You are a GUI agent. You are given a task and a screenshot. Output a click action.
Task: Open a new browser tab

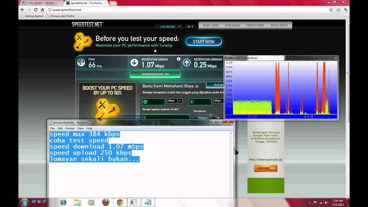tap(113, 3)
